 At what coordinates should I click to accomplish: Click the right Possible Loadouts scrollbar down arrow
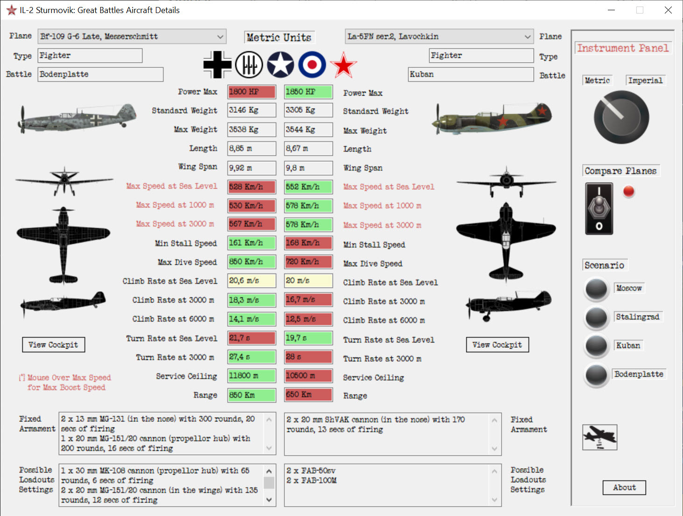(x=494, y=500)
